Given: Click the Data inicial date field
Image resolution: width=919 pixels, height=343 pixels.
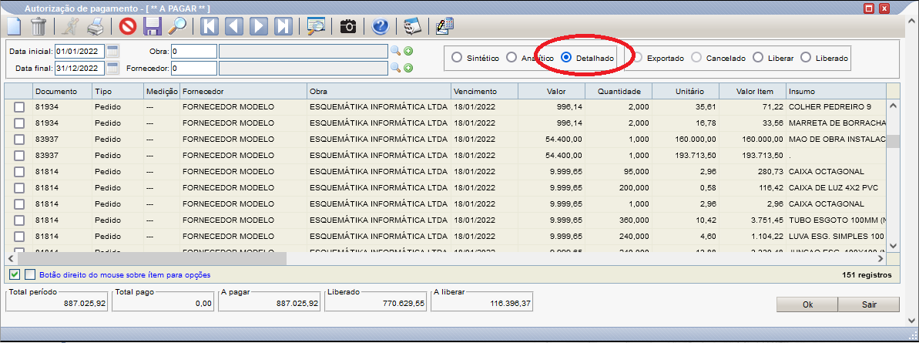Looking at the screenshot, I should point(79,51).
